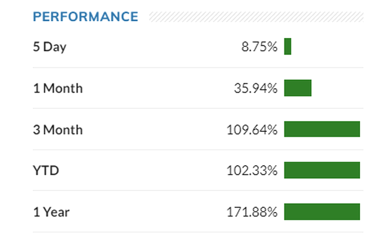Click the green bar for 1 Year
The height and width of the screenshot is (244, 368).
click(x=322, y=212)
